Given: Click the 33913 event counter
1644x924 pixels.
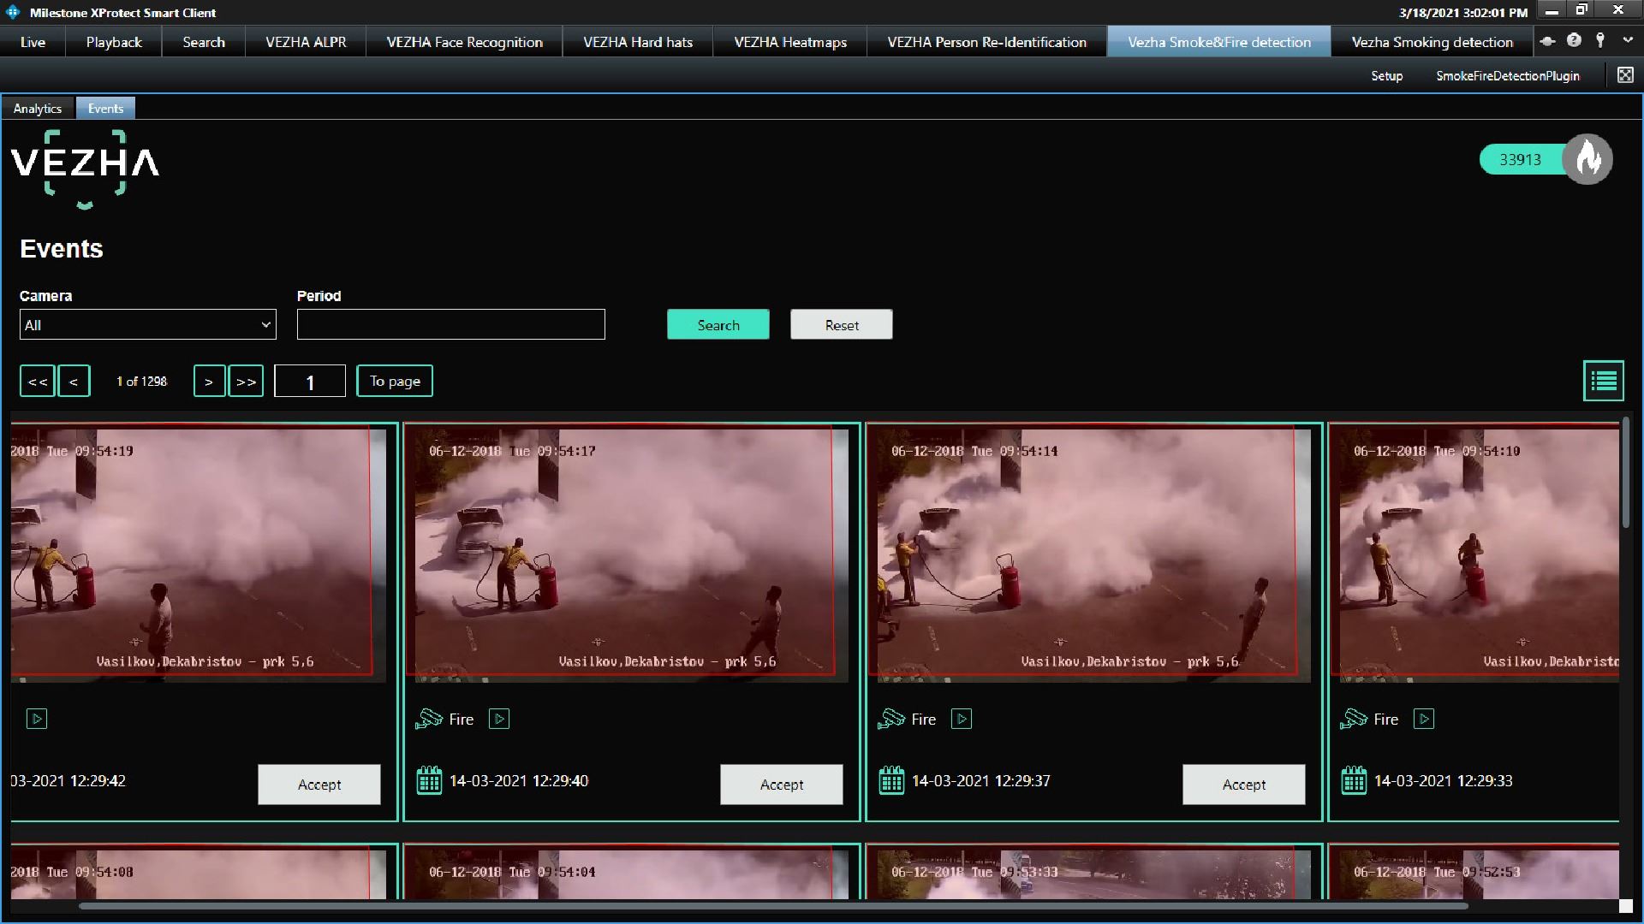Looking at the screenshot, I should [1520, 159].
